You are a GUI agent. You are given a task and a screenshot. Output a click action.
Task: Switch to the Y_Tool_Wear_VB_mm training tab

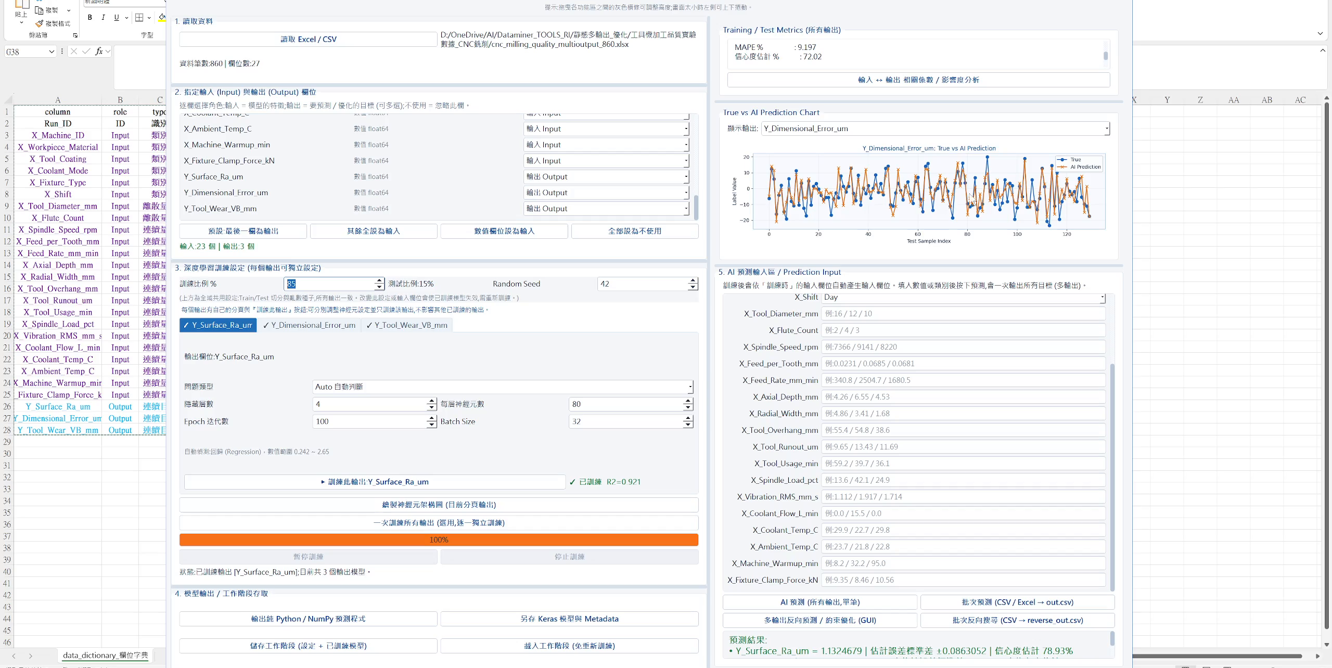tap(407, 325)
